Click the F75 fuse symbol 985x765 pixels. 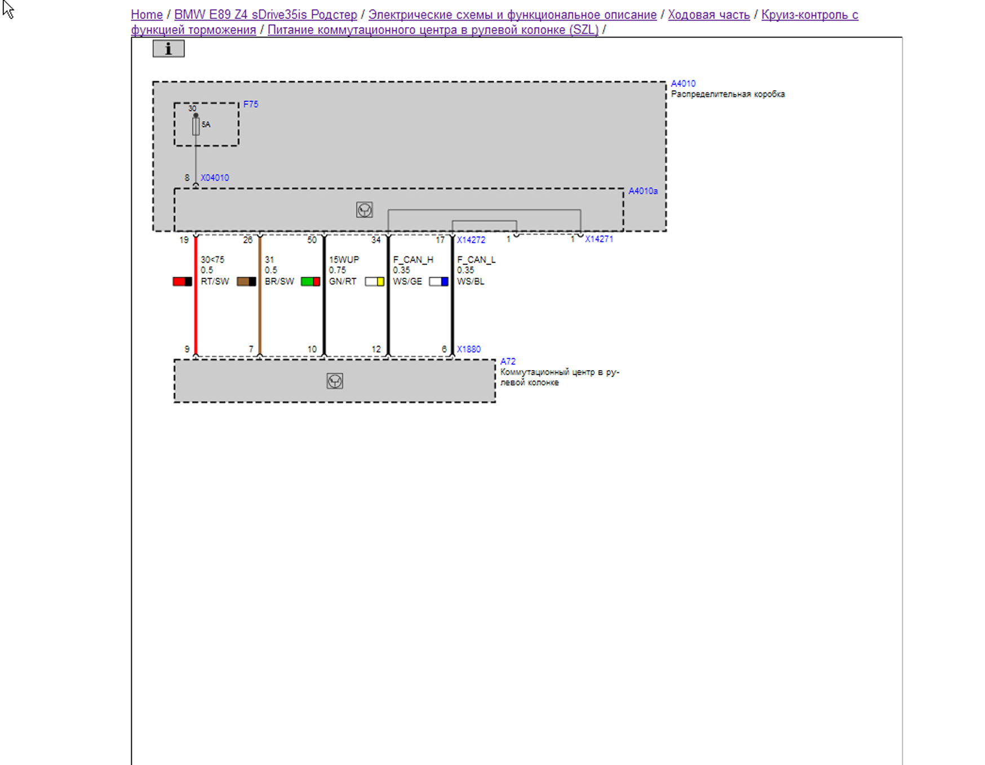(196, 125)
